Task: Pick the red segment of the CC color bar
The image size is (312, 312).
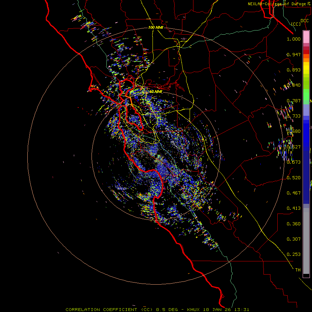Action: [x=306, y=52]
